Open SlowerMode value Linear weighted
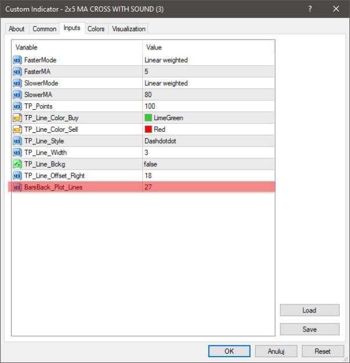The height and width of the screenshot is (363, 350). [166, 83]
